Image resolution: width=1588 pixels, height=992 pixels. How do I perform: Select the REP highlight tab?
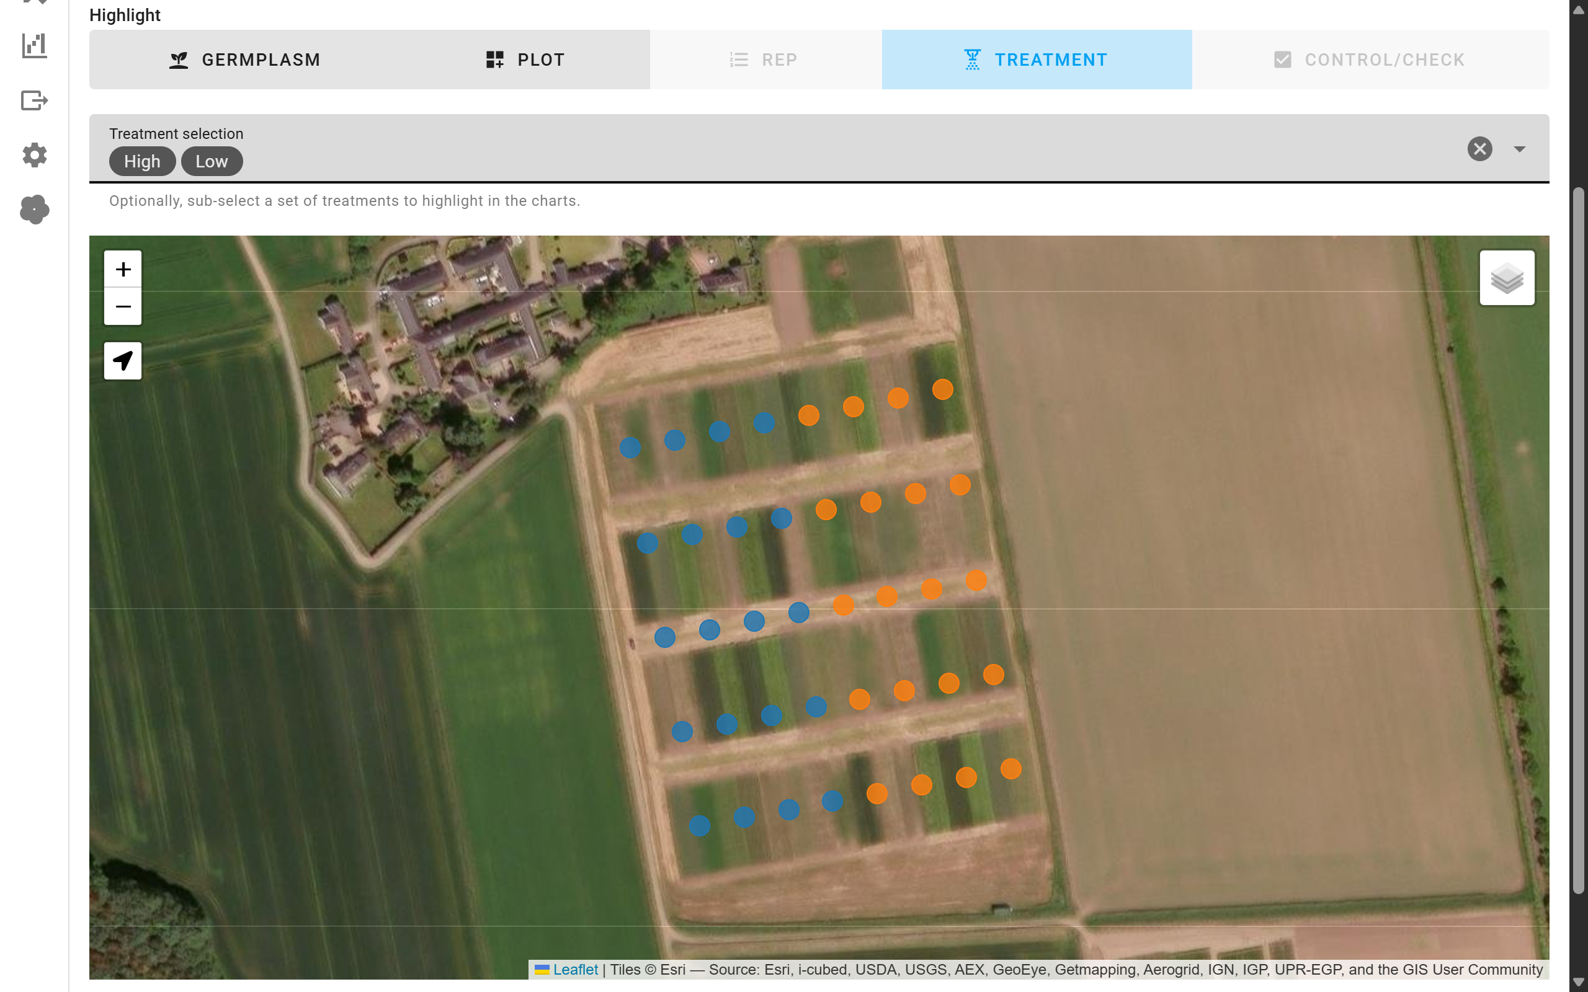(x=765, y=60)
